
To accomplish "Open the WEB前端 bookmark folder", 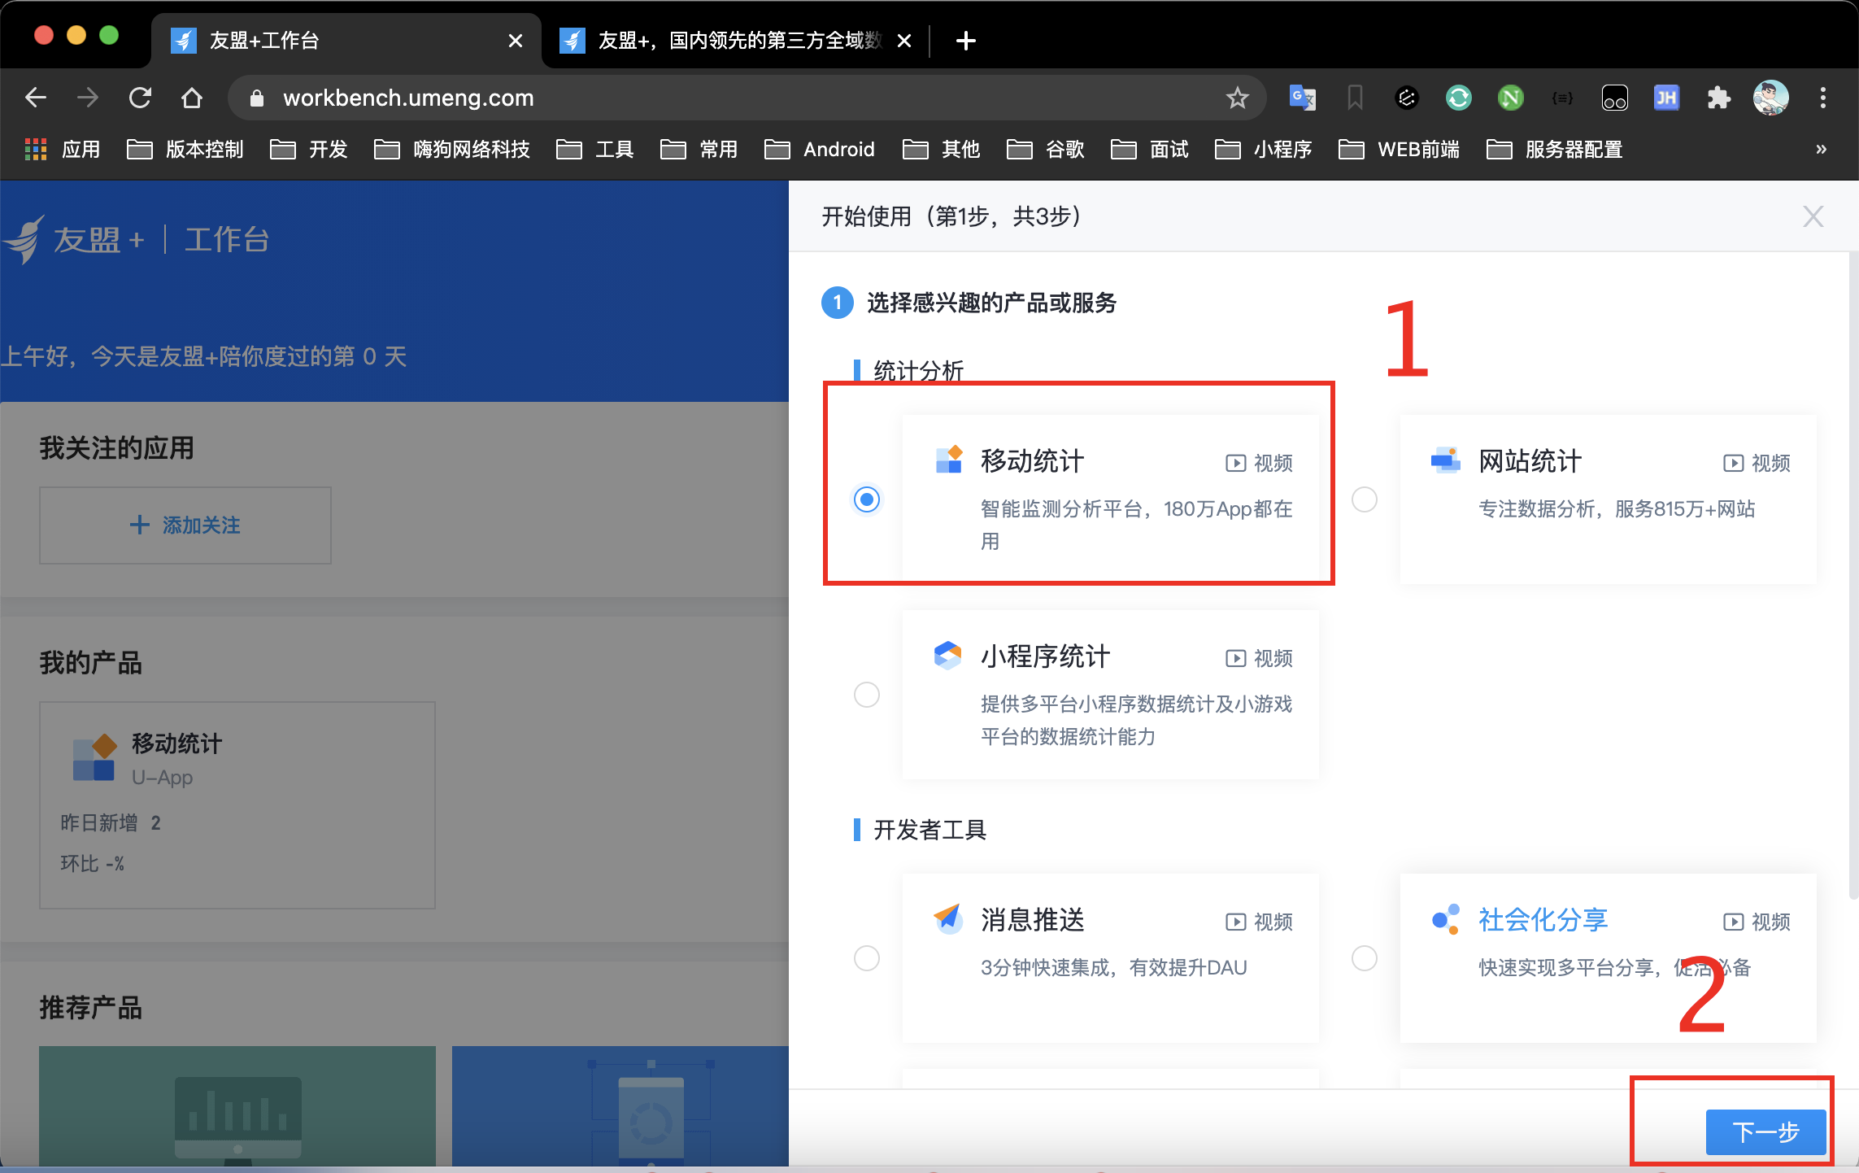I will (1399, 150).
